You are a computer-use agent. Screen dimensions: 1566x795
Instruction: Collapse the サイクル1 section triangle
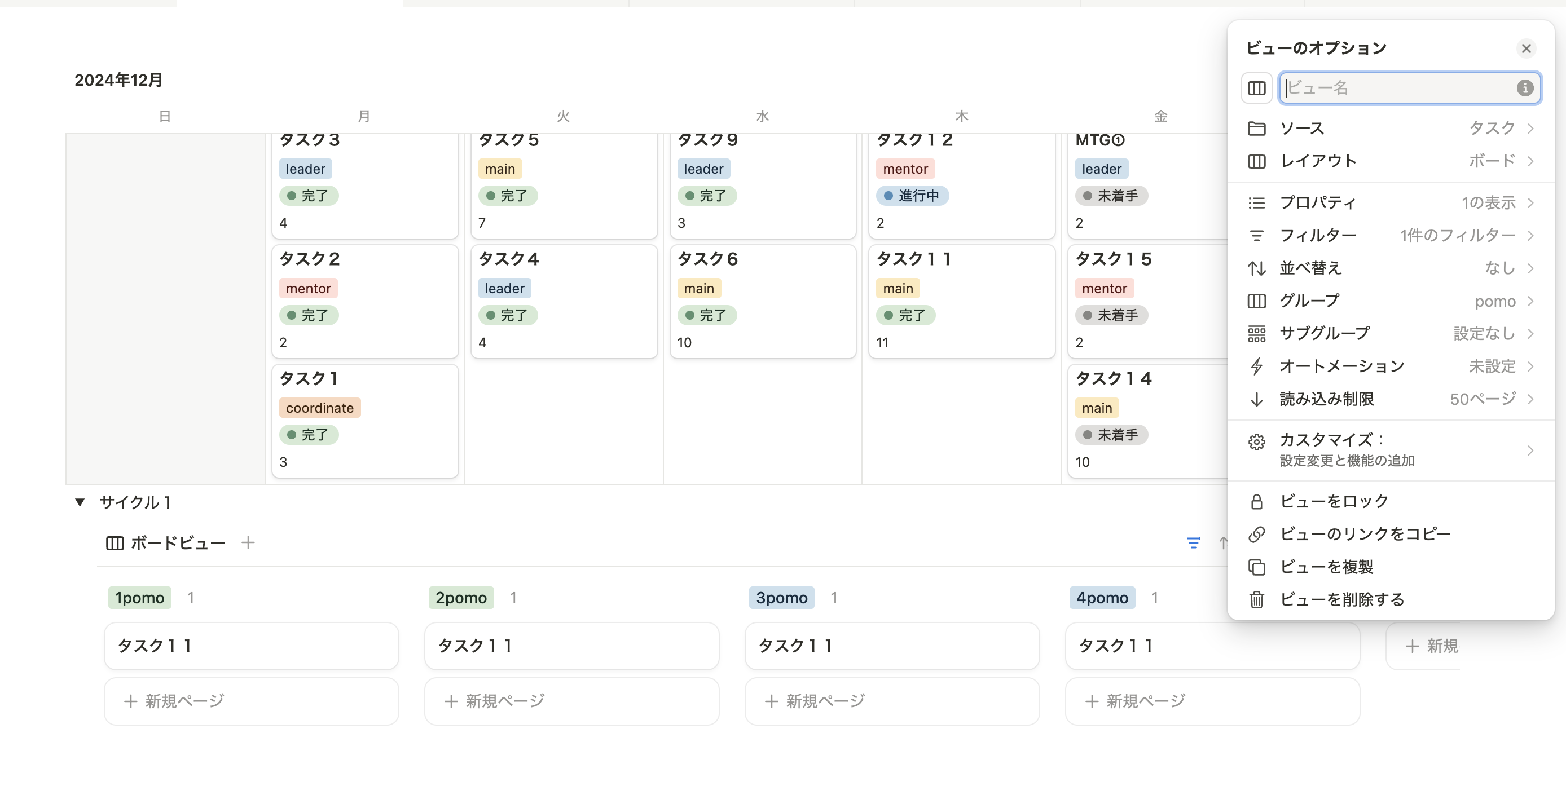pyautogui.click(x=81, y=502)
